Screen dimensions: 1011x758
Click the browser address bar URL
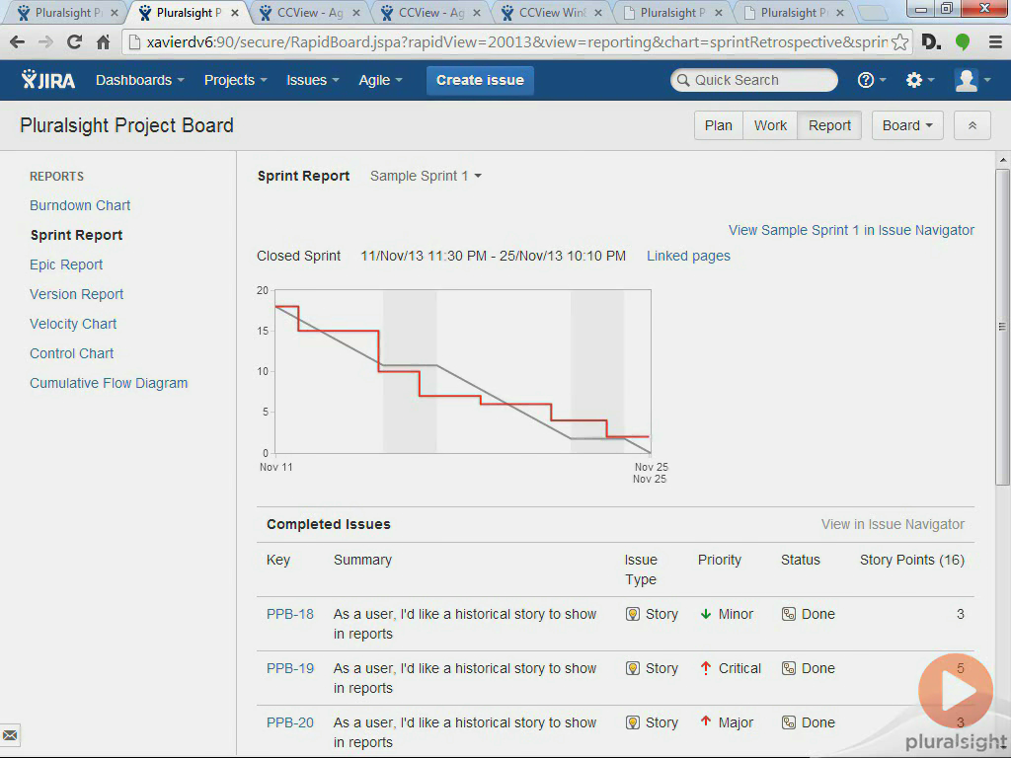coord(515,42)
